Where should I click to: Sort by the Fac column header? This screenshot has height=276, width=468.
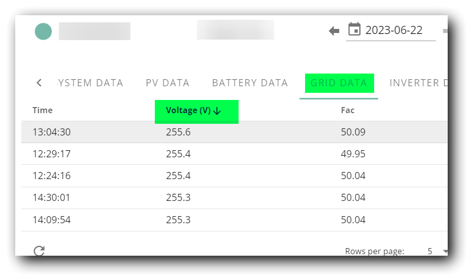point(347,110)
